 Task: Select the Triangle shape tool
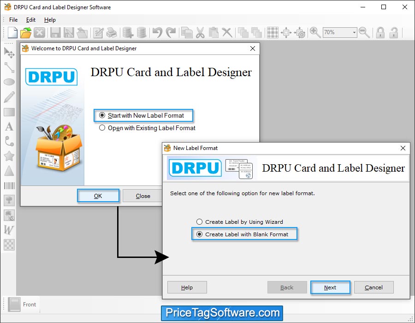point(9,171)
